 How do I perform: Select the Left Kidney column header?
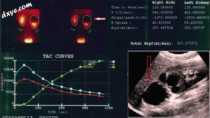pos(197,2)
